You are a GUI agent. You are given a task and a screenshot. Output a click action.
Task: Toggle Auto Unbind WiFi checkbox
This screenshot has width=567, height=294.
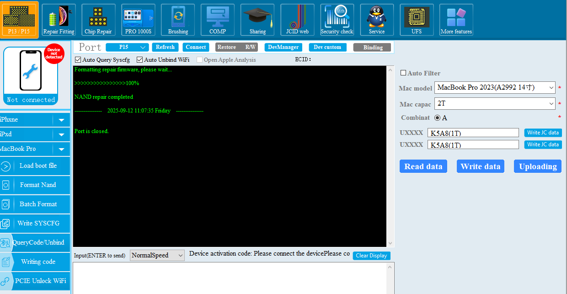pos(140,60)
